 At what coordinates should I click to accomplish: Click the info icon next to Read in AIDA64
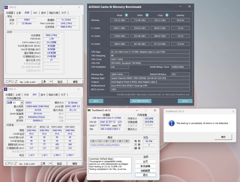pyautogui.click(x=126, y=15)
